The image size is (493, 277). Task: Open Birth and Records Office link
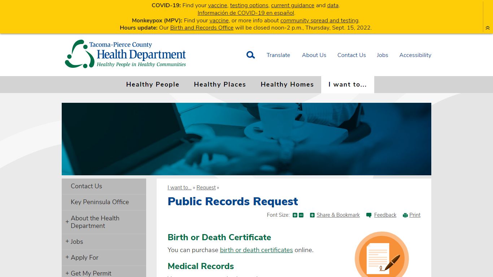(202, 28)
